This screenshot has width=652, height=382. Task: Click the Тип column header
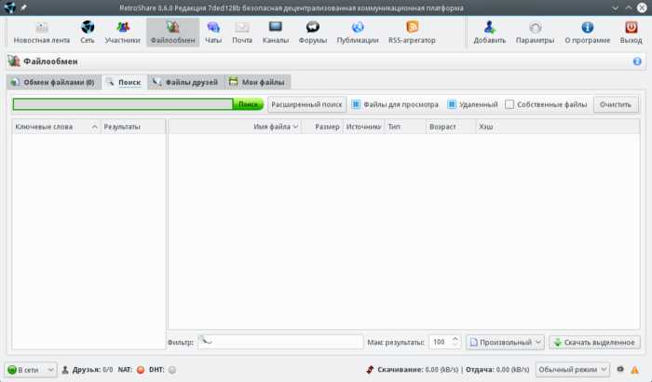coord(405,127)
